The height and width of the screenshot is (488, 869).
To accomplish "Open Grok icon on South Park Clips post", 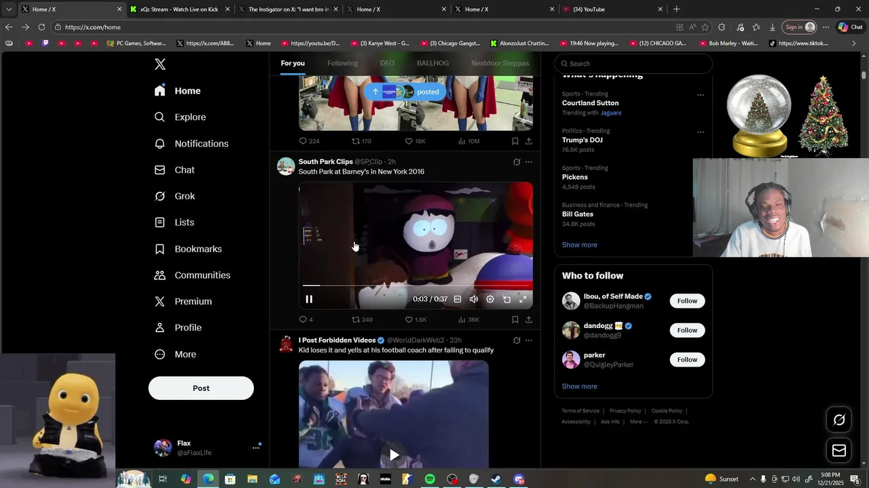I will coord(517,162).
